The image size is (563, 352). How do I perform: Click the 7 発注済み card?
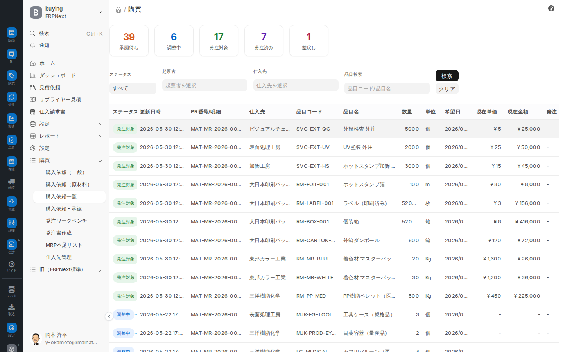264,41
